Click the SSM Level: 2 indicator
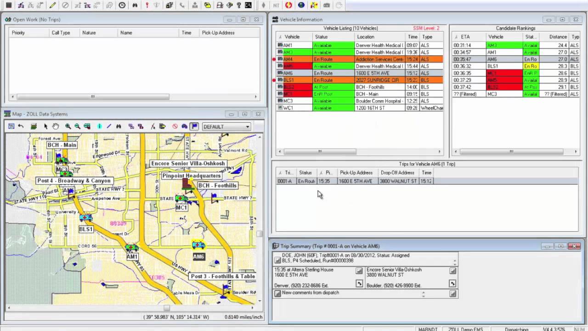Screen dimensions: 588x331 (426, 28)
